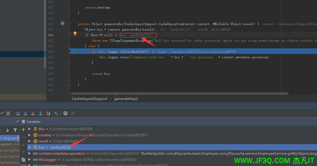The image size is (317, 166).
Task: Click the Step Into debugger icon
Action: 25,113
